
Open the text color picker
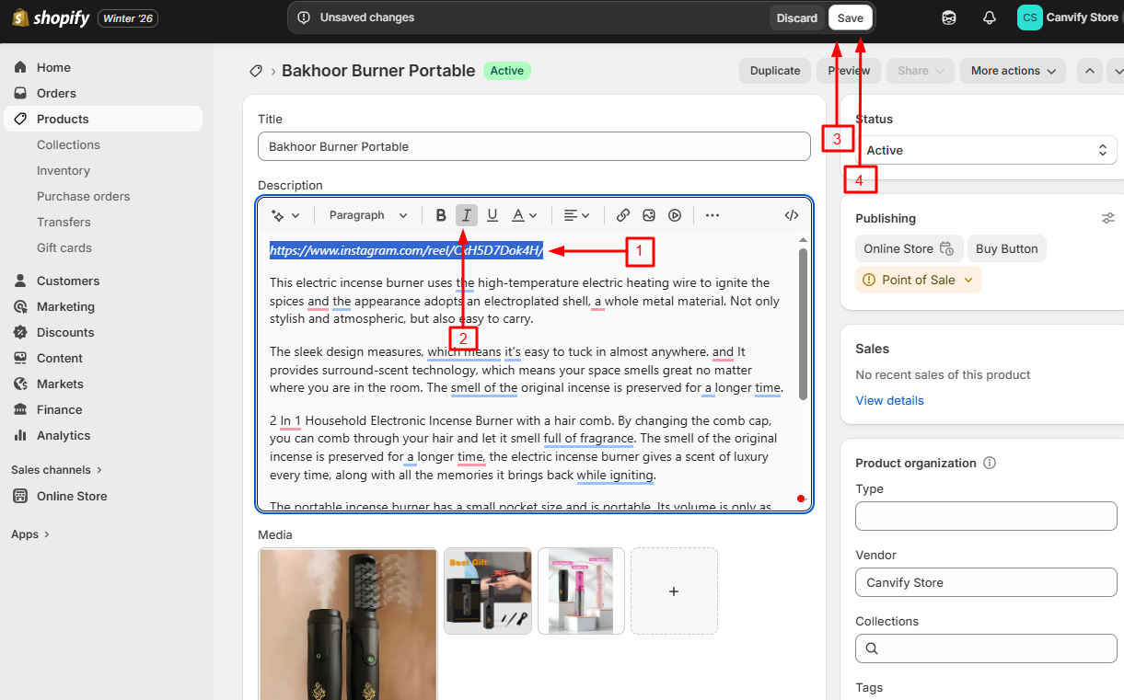click(x=520, y=214)
